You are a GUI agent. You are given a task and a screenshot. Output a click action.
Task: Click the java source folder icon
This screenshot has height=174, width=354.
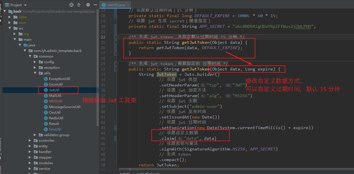pos(26,45)
